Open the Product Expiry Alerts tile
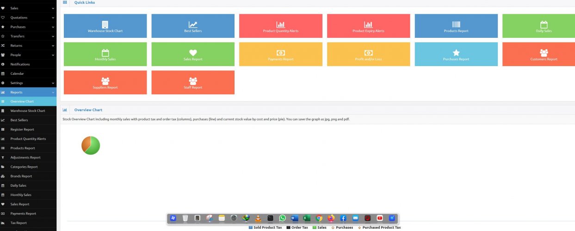Image resolution: width=575 pixels, height=231 pixels. [x=368, y=26]
